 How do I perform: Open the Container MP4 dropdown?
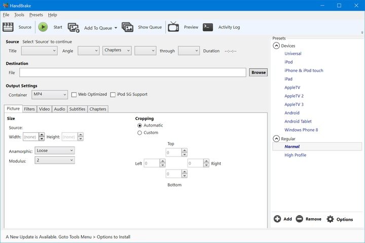click(x=50, y=95)
